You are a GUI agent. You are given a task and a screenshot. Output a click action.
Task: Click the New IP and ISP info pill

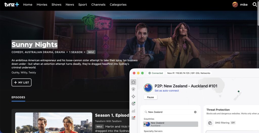189,73
